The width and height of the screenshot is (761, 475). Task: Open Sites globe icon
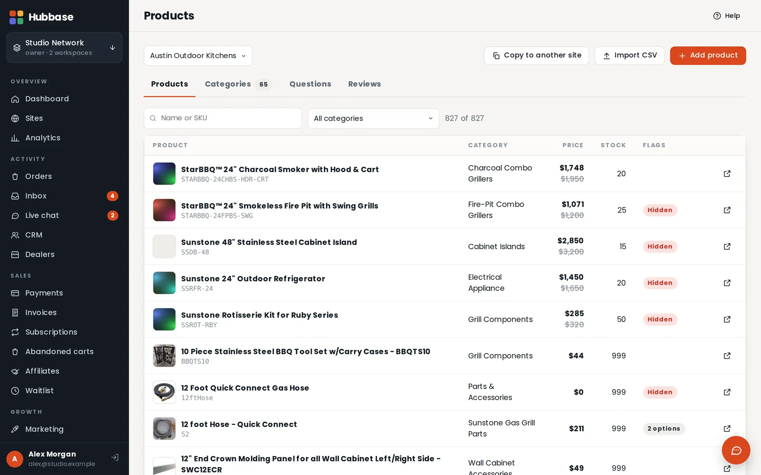[15, 118]
